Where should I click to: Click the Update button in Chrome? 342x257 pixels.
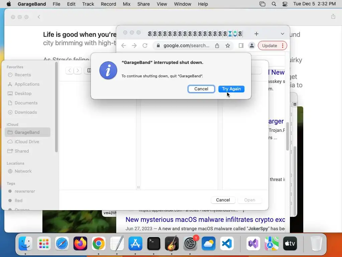tap(270, 46)
